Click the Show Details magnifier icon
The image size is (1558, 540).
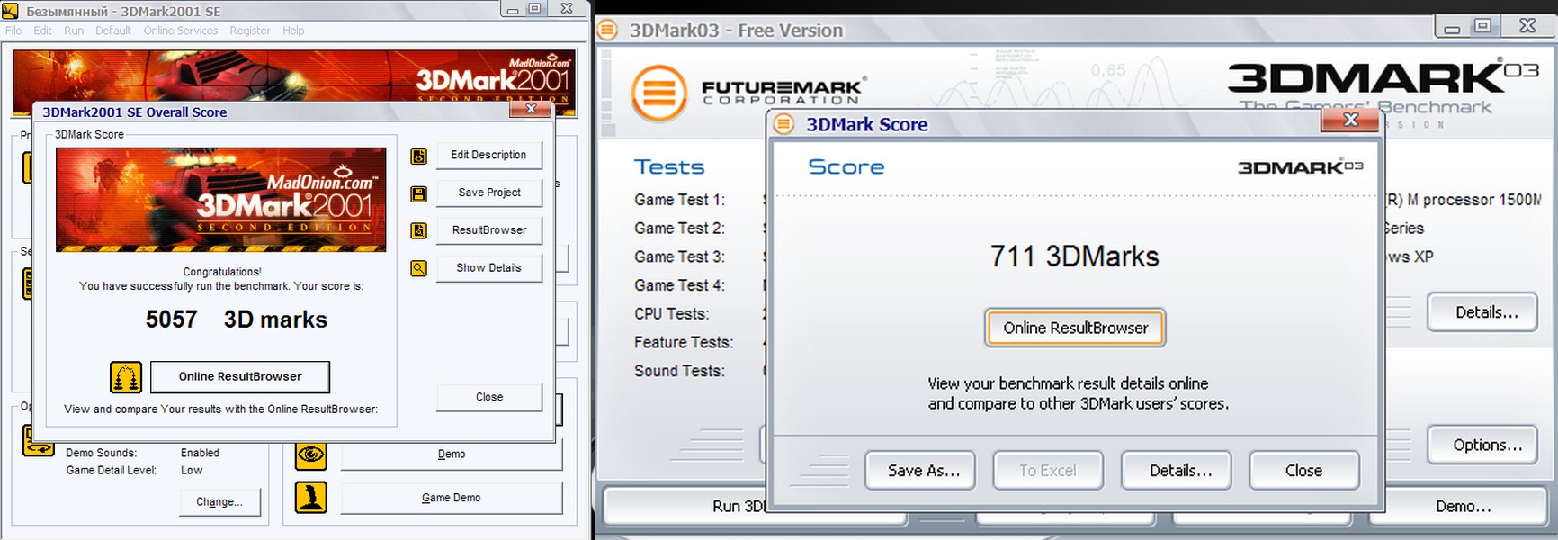418,268
